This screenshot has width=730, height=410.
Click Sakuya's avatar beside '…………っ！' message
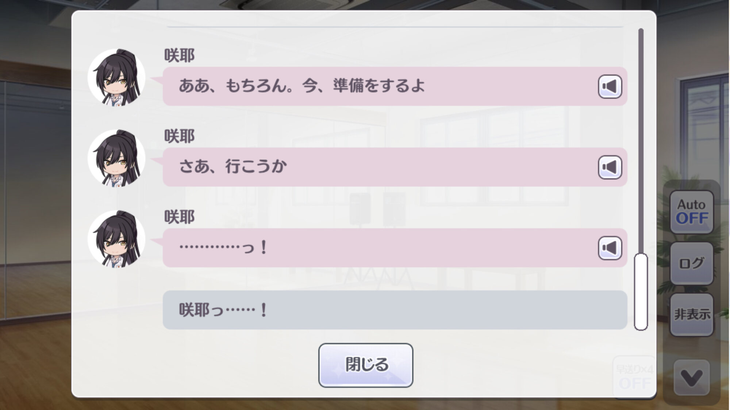coord(117,239)
